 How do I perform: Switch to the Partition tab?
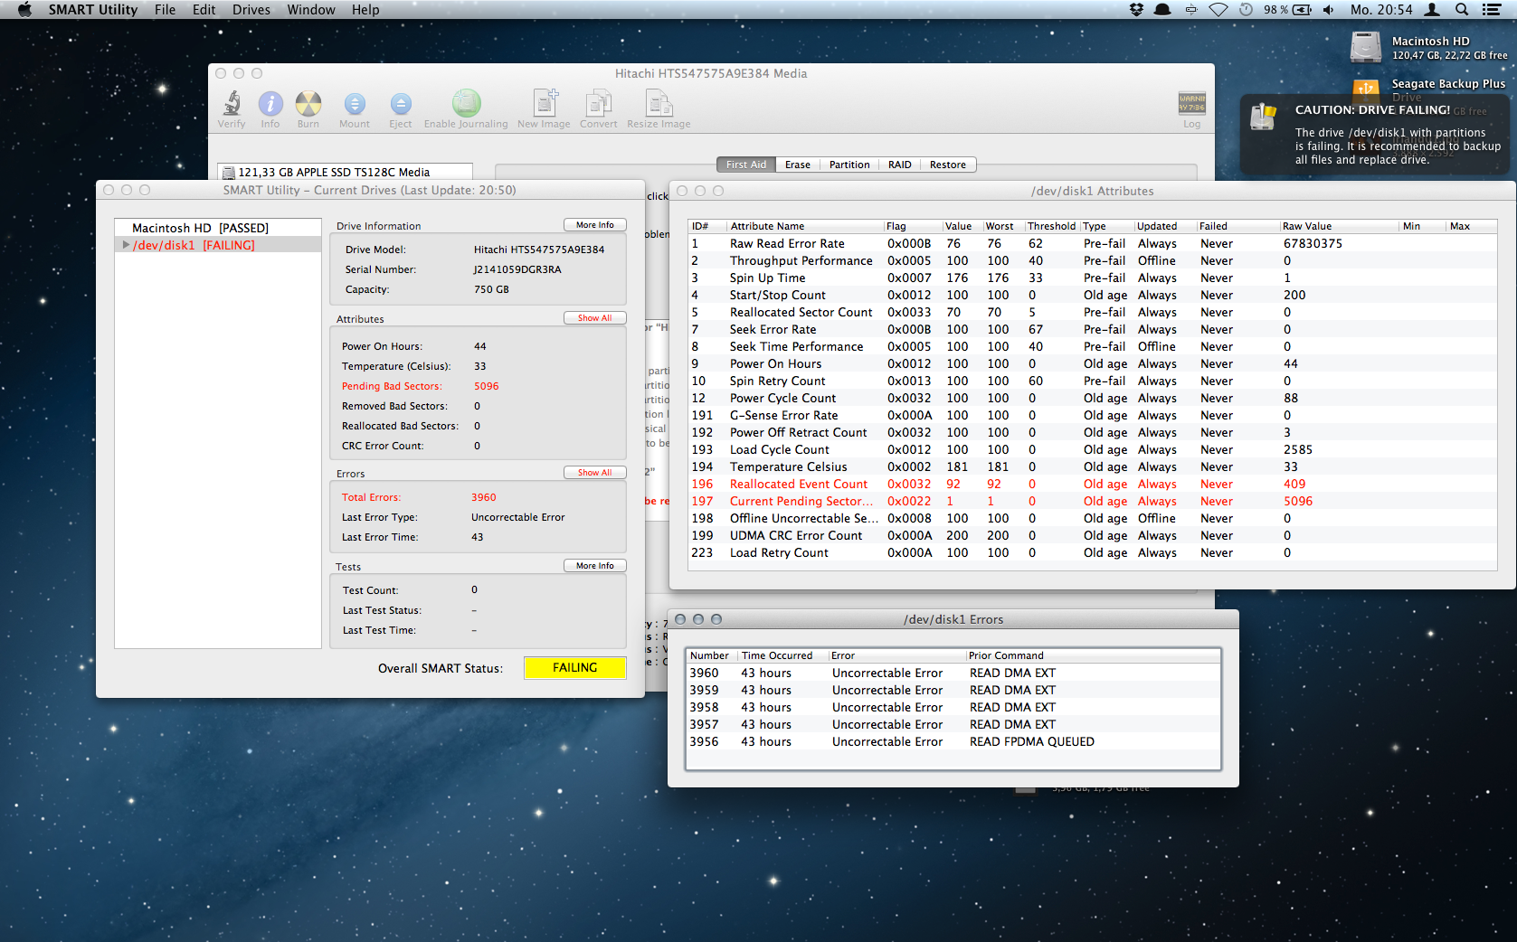pos(849,165)
